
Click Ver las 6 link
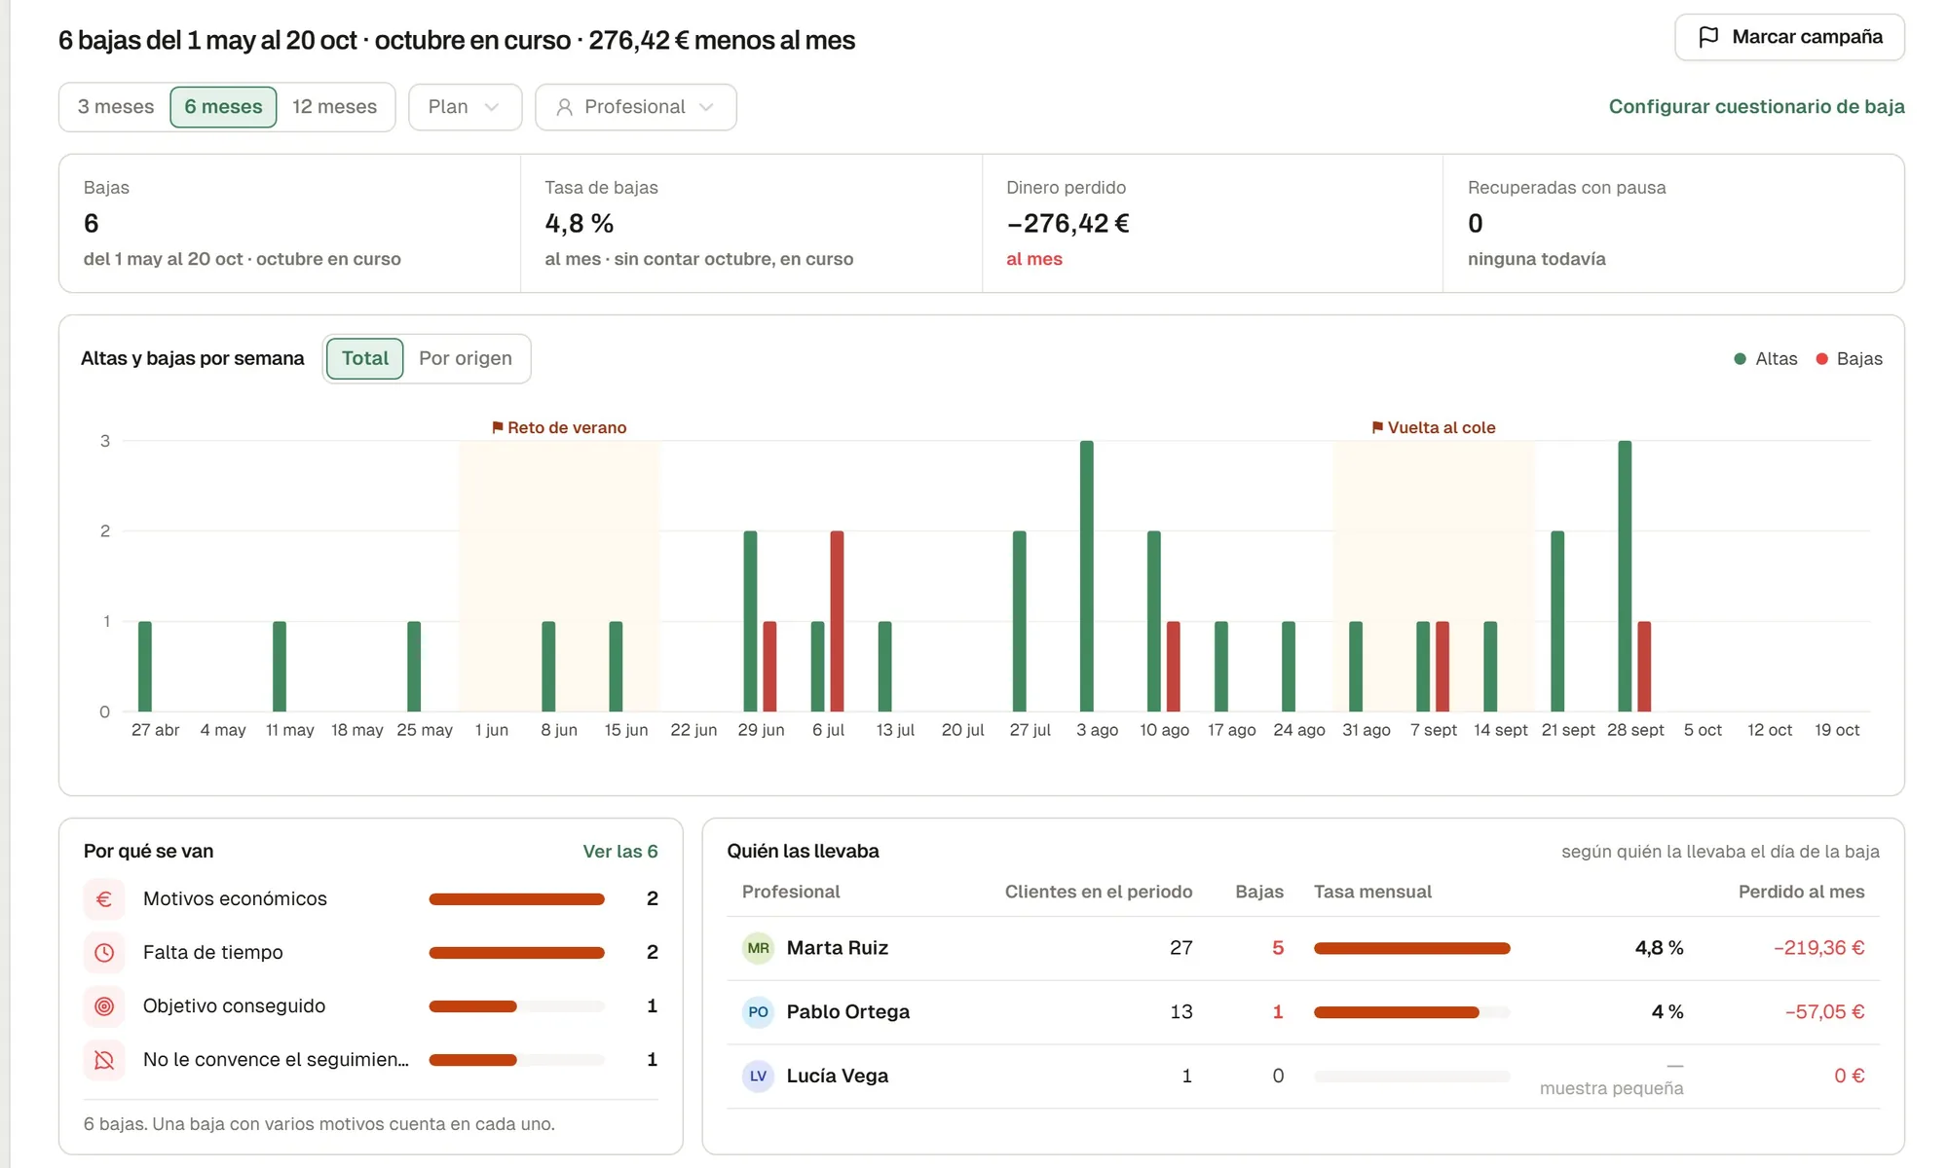[x=620, y=852]
